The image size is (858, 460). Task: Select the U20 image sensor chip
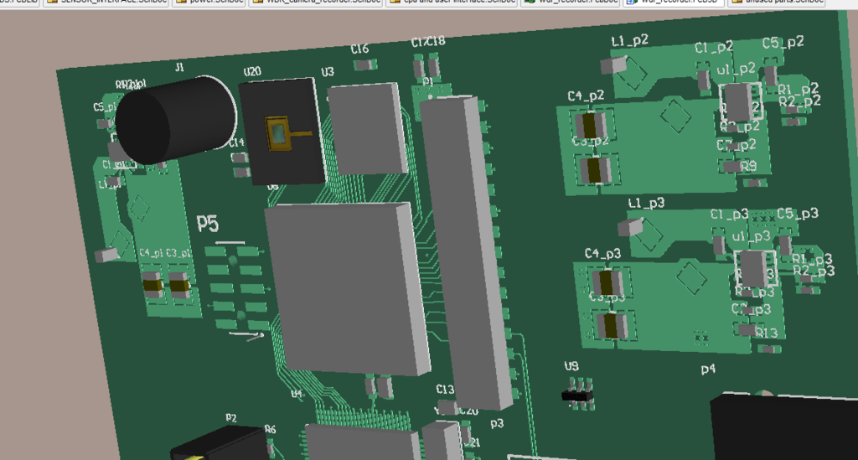pyautogui.click(x=282, y=132)
